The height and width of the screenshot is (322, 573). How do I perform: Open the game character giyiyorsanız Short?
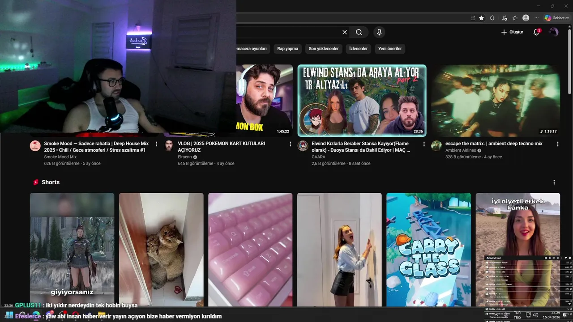point(72,250)
